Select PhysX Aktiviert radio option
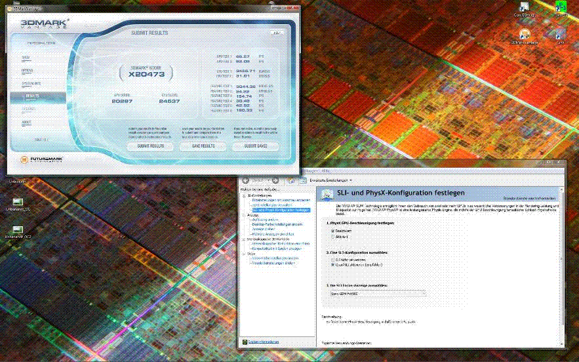This screenshot has width=579, height=362. (x=332, y=236)
